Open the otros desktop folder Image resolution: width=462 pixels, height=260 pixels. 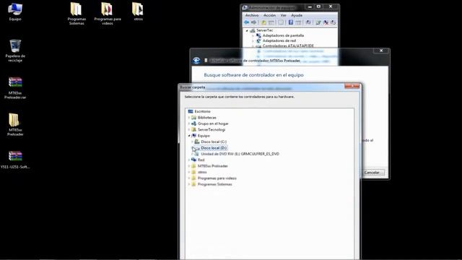point(138,12)
